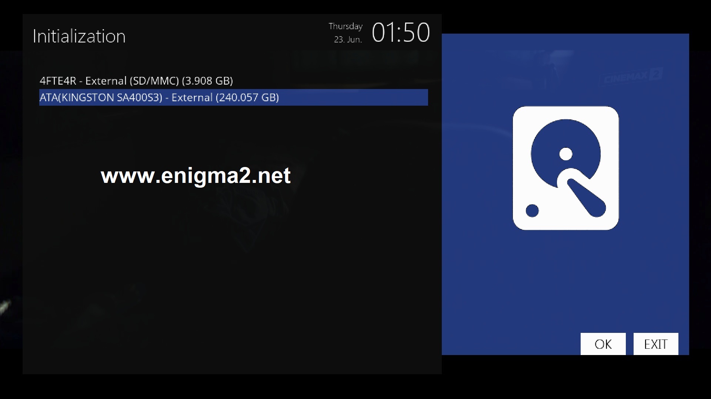Click the spindle dot inside disk platter
The height and width of the screenshot is (399, 711).
pyautogui.click(x=565, y=154)
